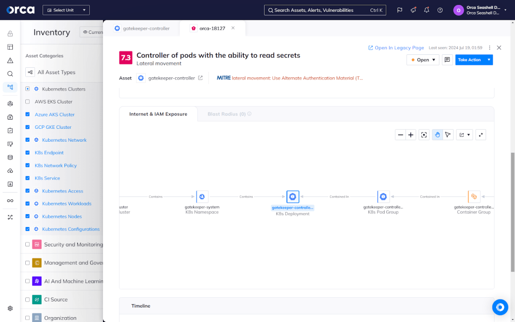Check the Security and Monitoring checkbox
This screenshot has width=515, height=322.
tap(28, 244)
